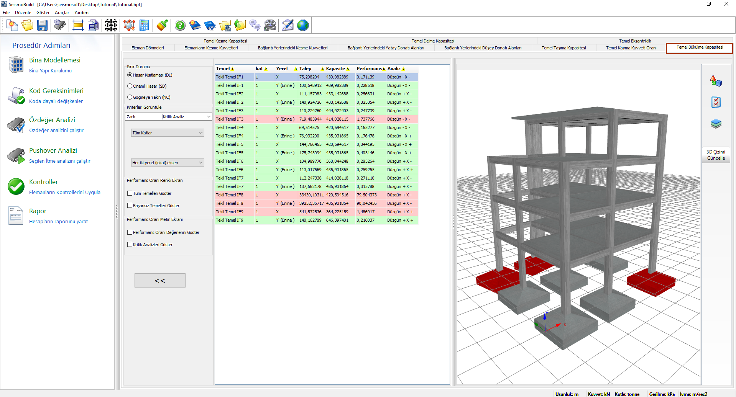Expand Her iki yerel (lokal) eksen dropdown
736x397 pixels.
(168, 163)
